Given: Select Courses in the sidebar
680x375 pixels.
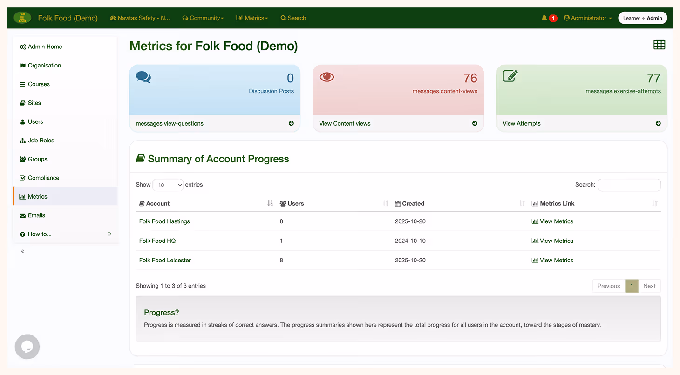Looking at the screenshot, I should 65,84.
